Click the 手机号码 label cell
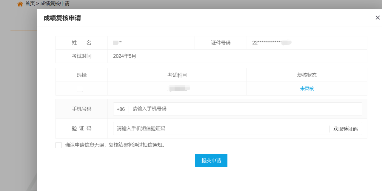 point(81,109)
